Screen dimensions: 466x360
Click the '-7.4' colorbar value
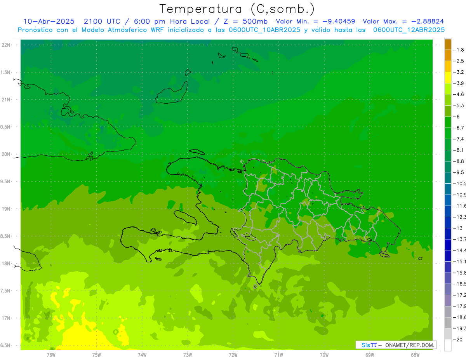[x=459, y=139]
